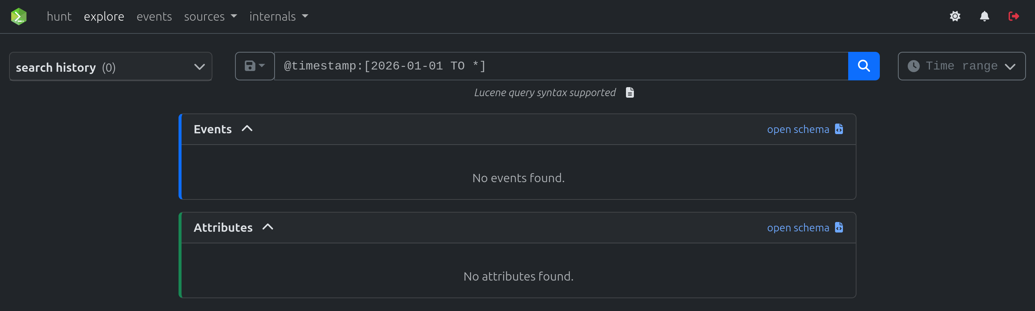Open the Lucene syntax documentation icon

(x=630, y=92)
